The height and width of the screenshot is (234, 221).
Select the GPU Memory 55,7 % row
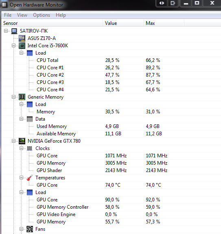click(x=111, y=222)
